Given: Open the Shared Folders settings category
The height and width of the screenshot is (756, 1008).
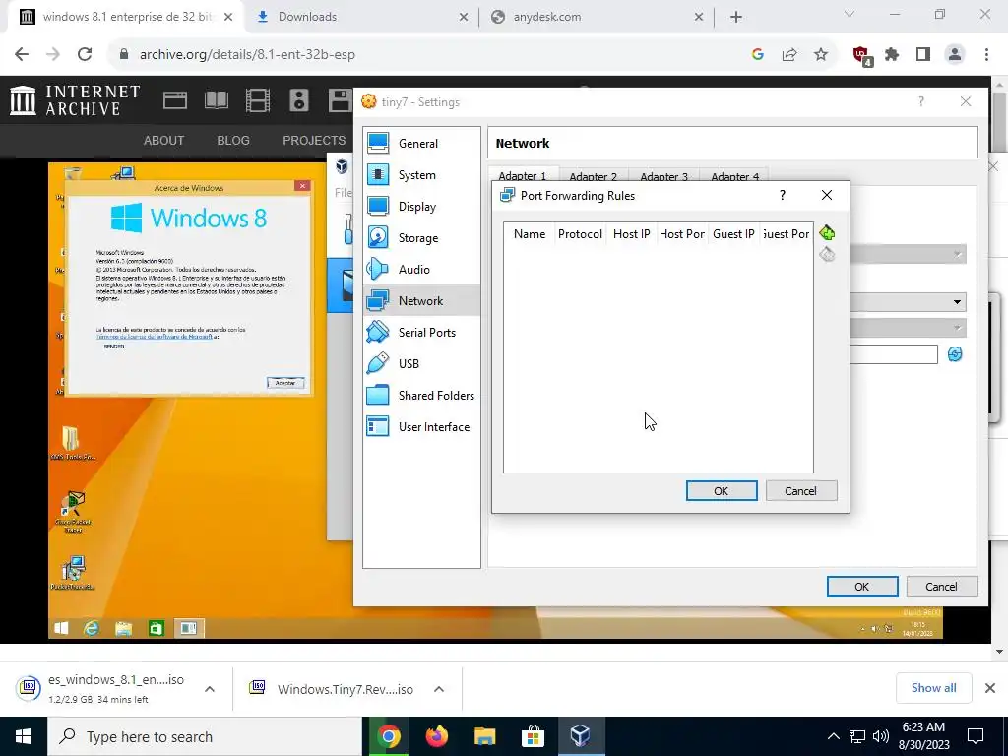Looking at the screenshot, I should click(421, 396).
